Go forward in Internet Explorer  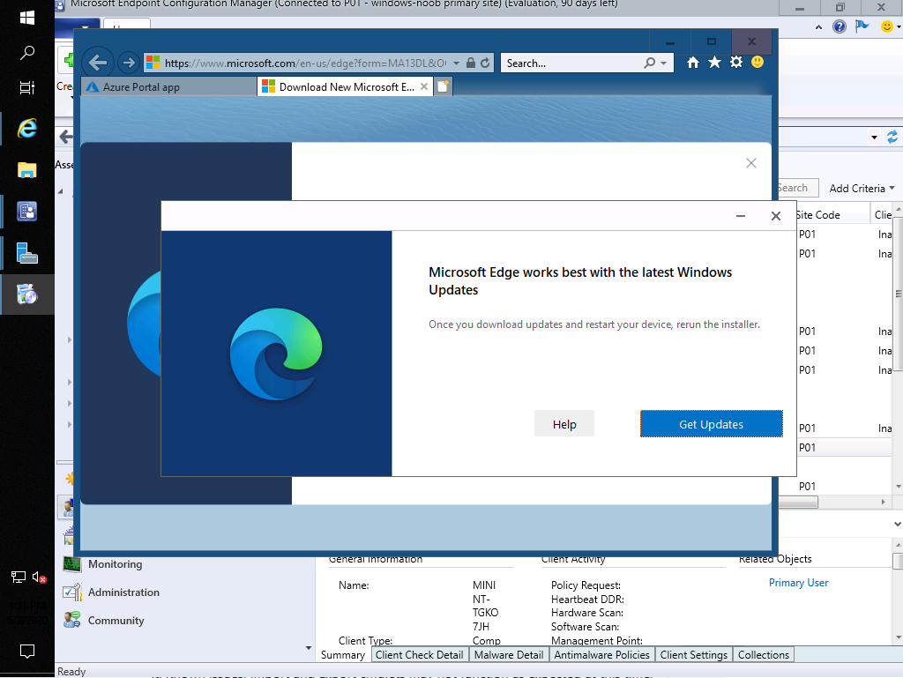(x=128, y=63)
